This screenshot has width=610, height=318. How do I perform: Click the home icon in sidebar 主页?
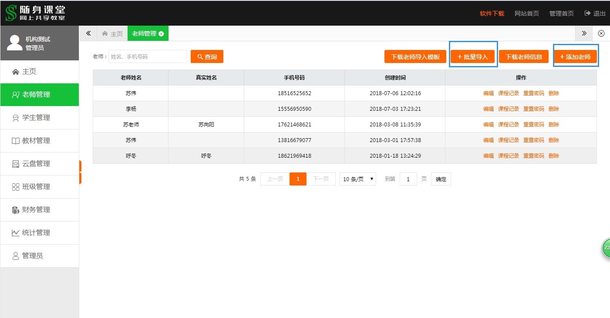[16, 72]
